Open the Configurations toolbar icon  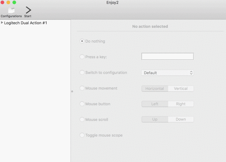coord(11,10)
